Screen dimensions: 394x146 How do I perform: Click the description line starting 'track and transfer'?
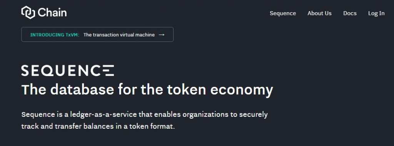98,126
